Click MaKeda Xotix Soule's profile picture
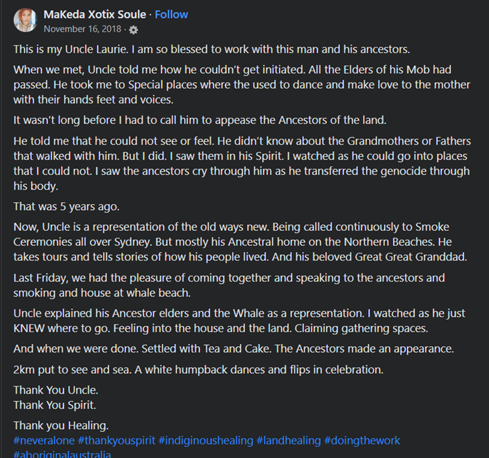Image resolution: width=489 pixels, height=458 pixels. tap(25, 21)
